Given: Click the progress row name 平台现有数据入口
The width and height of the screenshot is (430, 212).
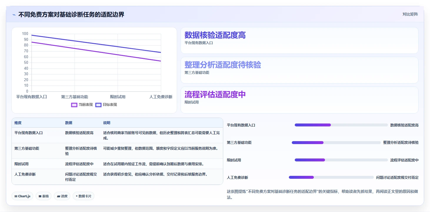Looking at the screenshot, I should point(241,125).
